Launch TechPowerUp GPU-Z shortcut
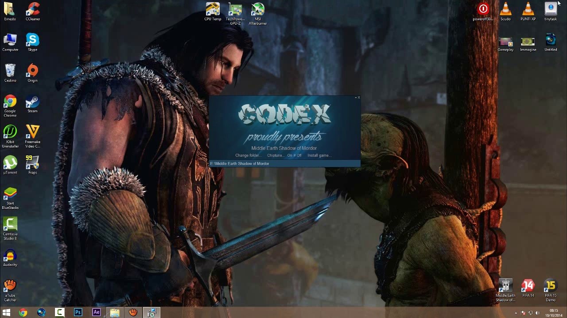 click(x=235, y=14)
